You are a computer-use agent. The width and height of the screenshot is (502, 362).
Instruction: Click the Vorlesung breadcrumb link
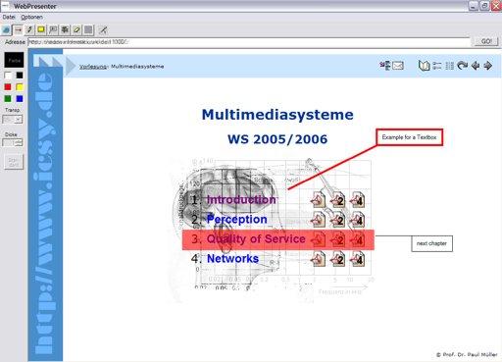(x=93, y=67)
